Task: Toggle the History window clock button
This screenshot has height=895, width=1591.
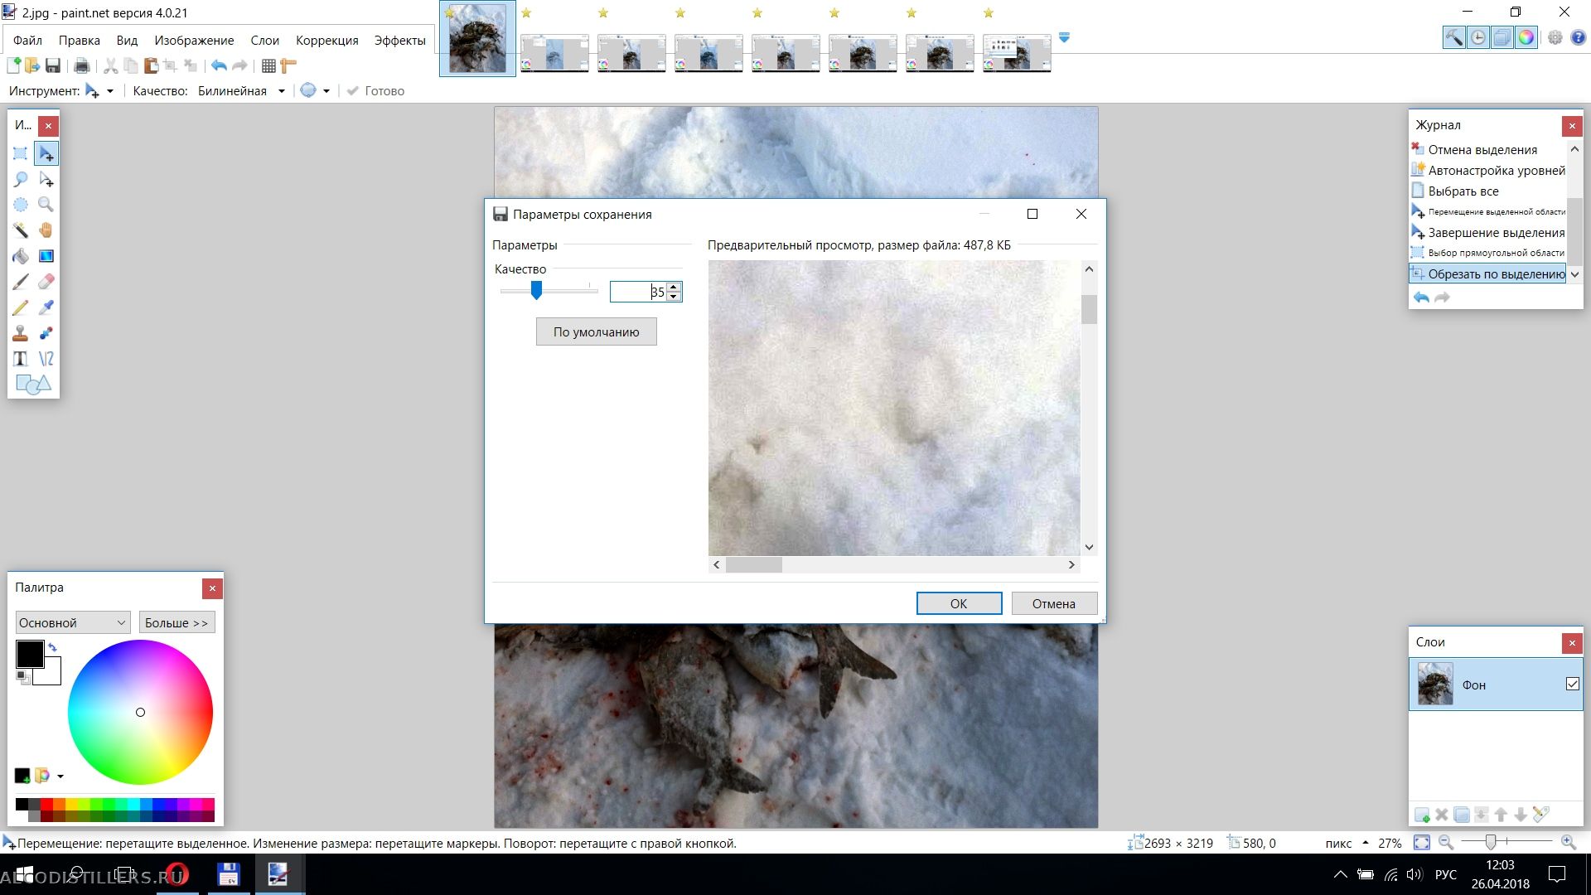Action: [1477, 38]
